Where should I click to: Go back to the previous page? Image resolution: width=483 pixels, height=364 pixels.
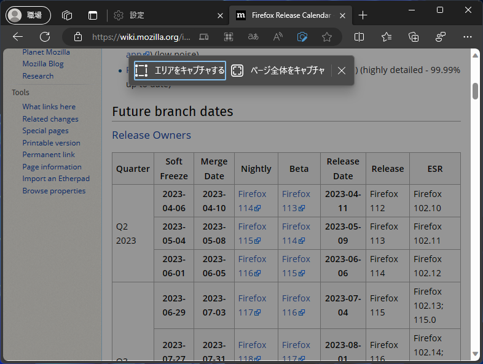point(18,37)
